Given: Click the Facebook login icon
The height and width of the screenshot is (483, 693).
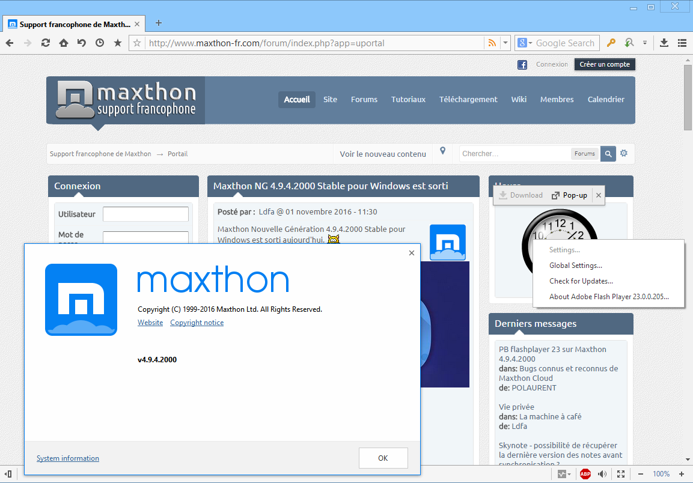Looking at the screenshot, I should coord(522,64).
